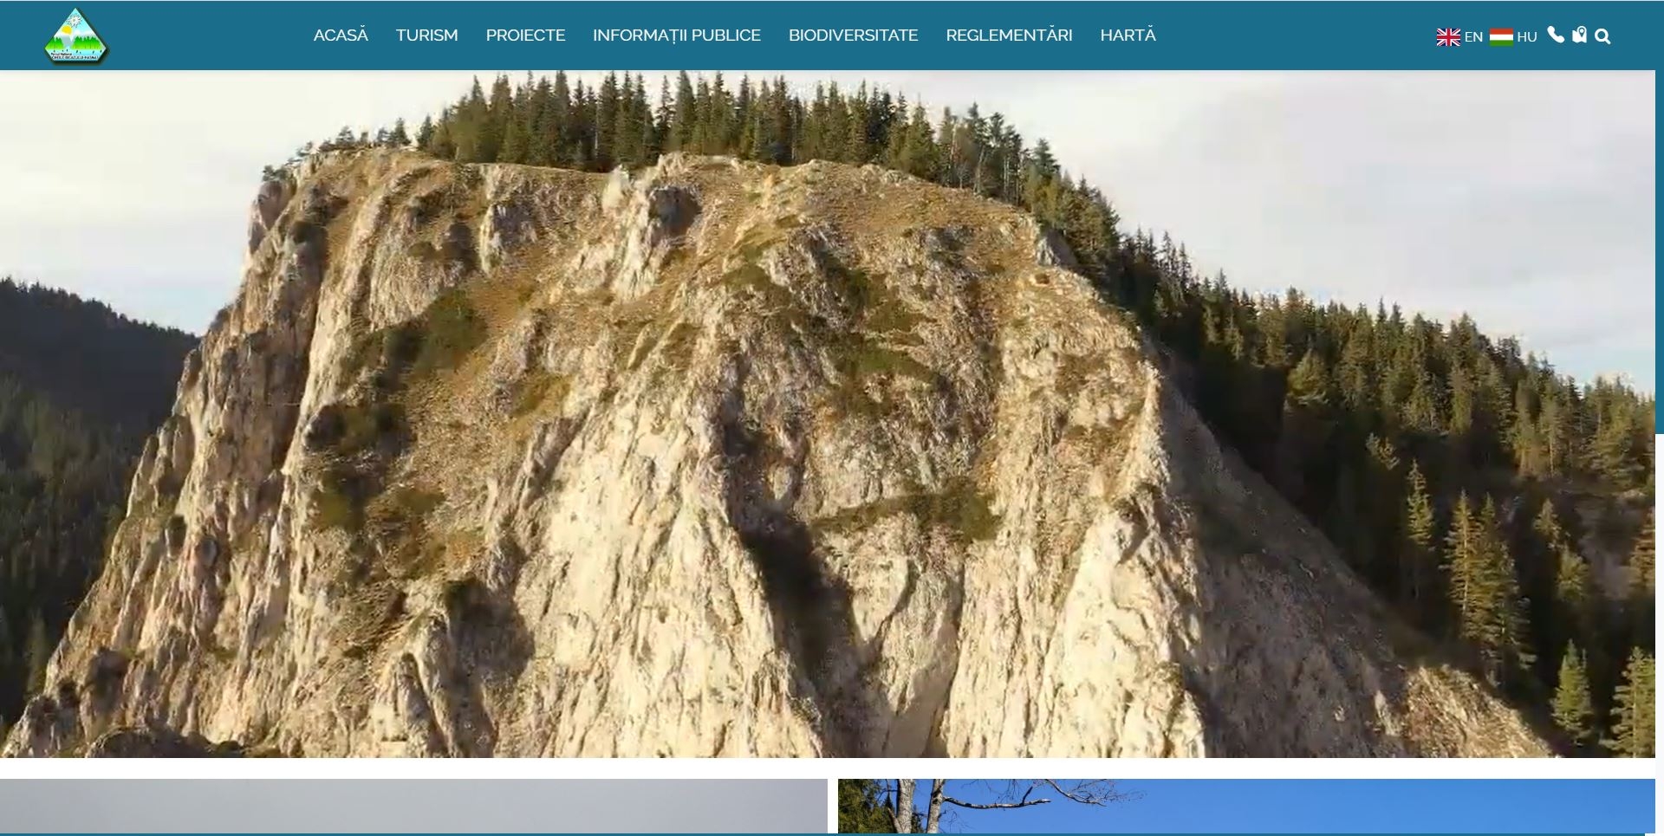
Task: Expand the PROIECTE menu
Action: [x=525, y=36]
